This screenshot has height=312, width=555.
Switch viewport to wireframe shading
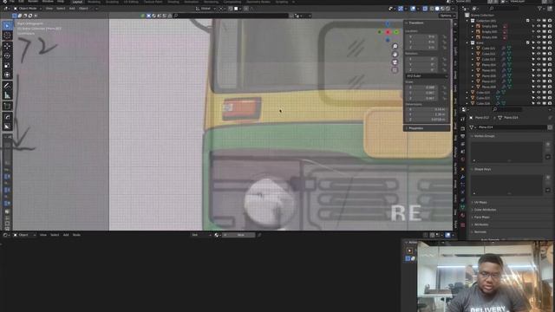(x=432, y=9)
